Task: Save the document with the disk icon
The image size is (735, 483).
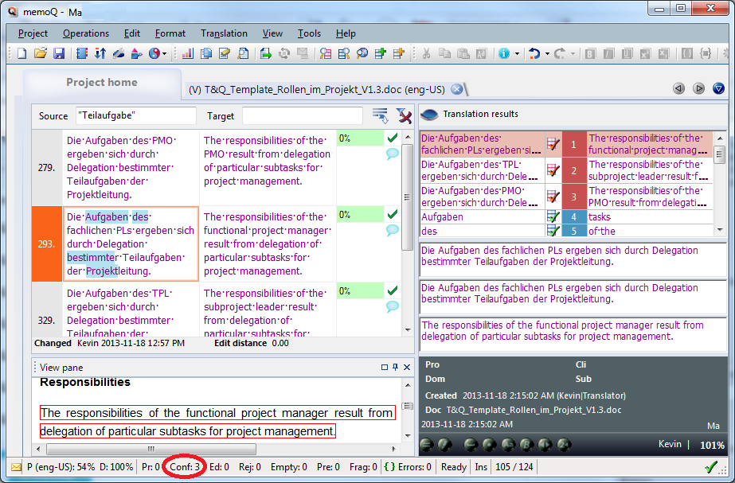Action: click(58, 53)
